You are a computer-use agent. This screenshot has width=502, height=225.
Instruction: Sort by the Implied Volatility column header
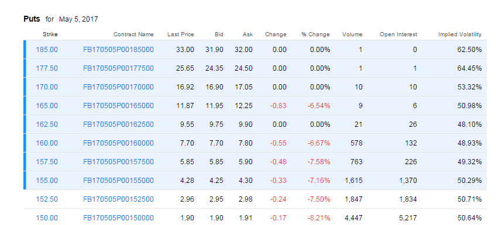[460, 34]
